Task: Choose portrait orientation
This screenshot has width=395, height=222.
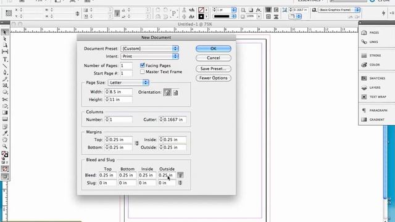Action: pos(167,92)
